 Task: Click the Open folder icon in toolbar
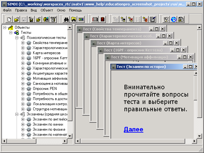[x=17, y=19]
